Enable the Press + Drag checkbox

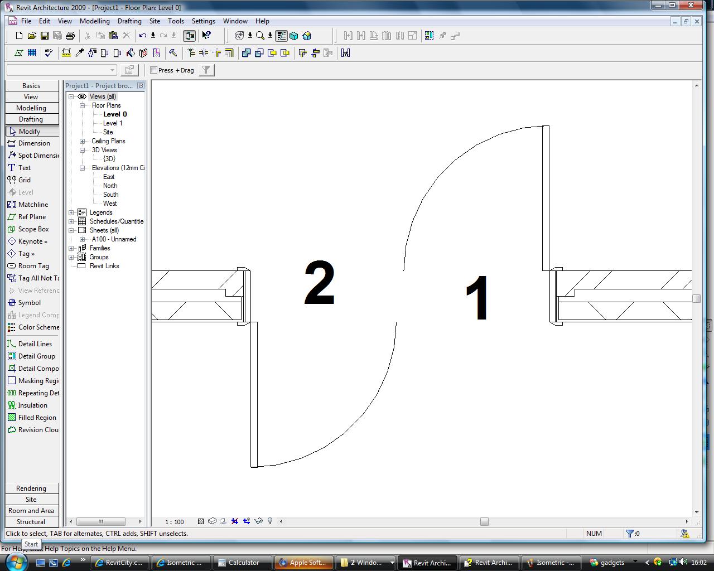click(154, 70)
